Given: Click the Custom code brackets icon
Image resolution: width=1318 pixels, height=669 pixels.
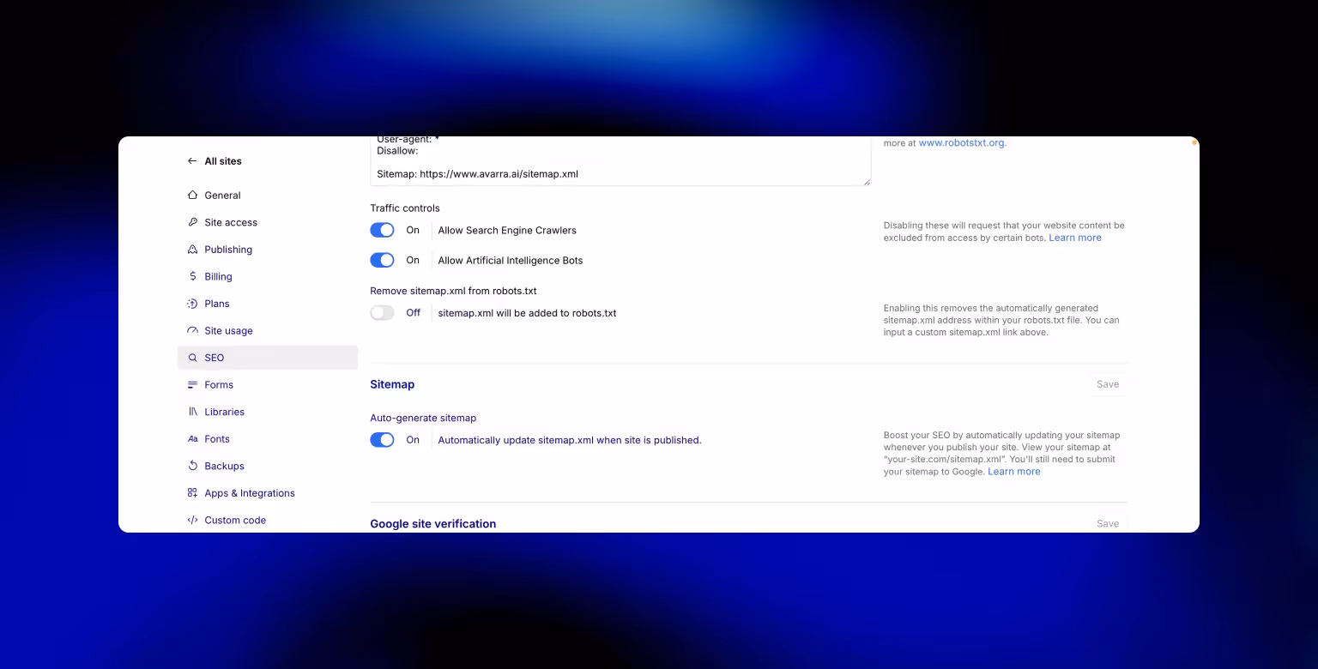Looking at the screenshot, I should (x=192, y=520).
